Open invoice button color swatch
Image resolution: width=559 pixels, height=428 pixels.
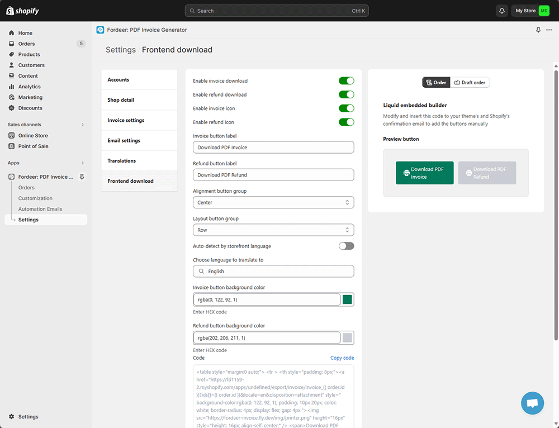(347, 299)
